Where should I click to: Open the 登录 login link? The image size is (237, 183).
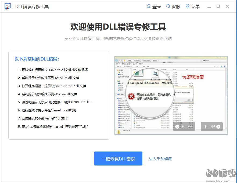coord(156,6)
